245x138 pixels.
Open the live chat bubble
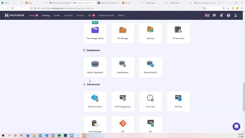[x=237, y=126]
